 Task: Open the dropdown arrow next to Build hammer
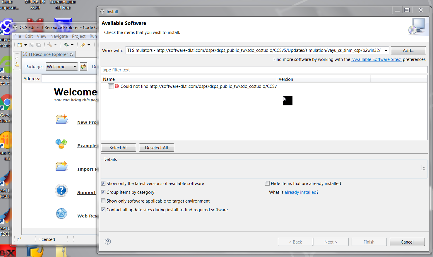click(55, 45)
